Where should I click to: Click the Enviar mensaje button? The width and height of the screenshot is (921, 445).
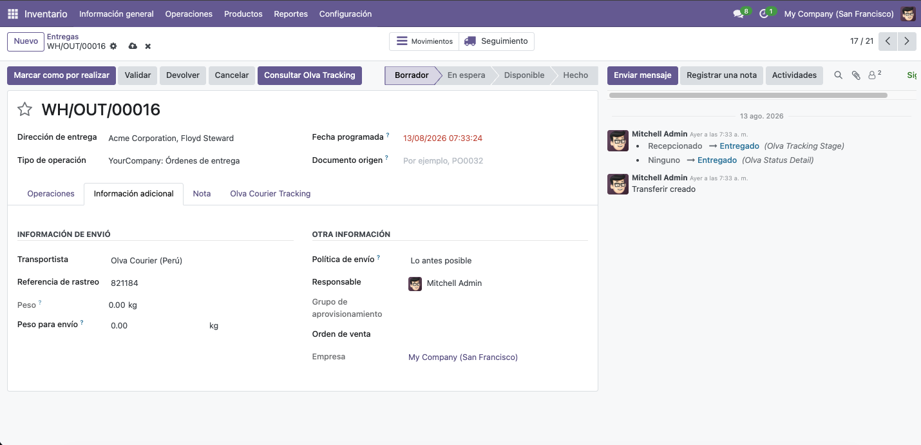click(x=643, y=75)
